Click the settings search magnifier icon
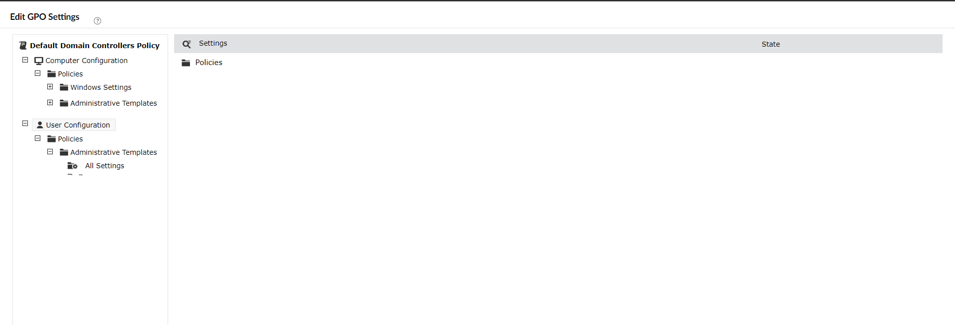This screenshot has height=325, width=955. (x=187, y=44)
